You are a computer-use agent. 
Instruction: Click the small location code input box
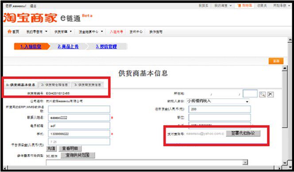[x=250, y=94]
